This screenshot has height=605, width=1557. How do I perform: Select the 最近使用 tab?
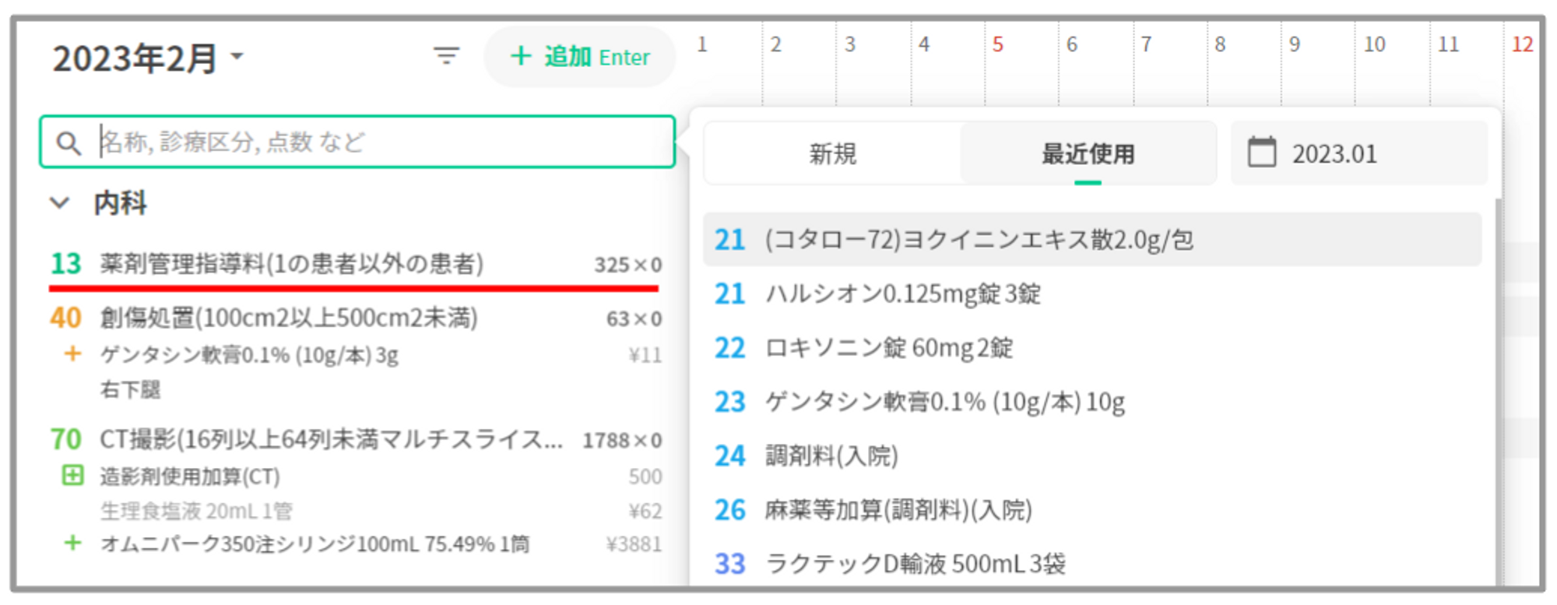pyautogui.click(x=1088, y=153)
